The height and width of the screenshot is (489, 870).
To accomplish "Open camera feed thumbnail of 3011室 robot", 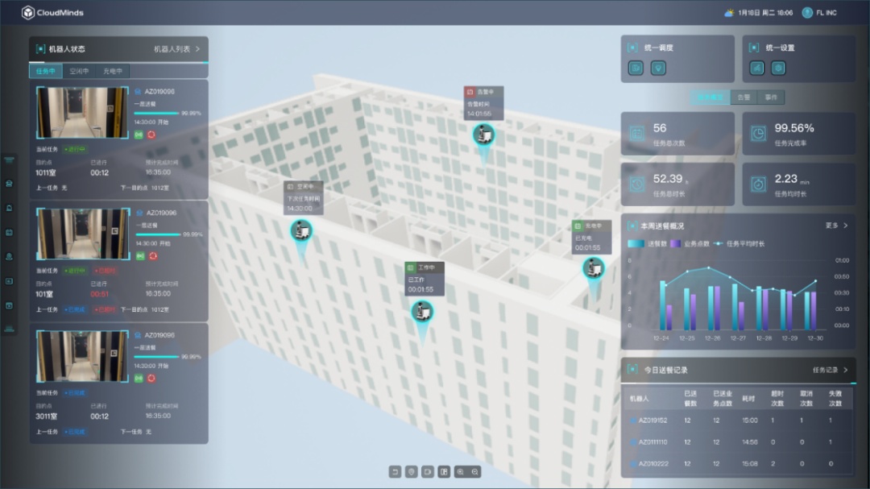I will [82, 356].
